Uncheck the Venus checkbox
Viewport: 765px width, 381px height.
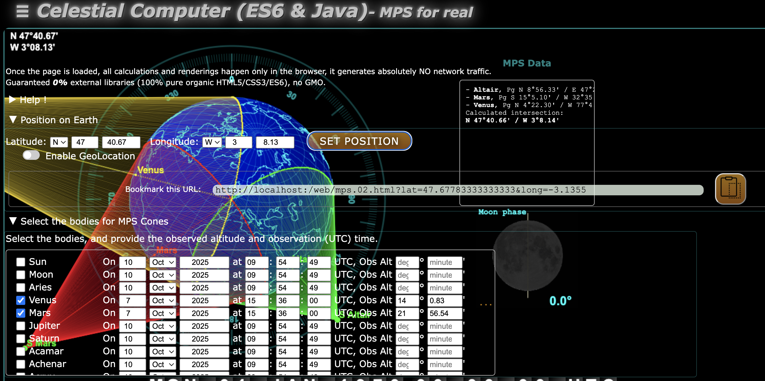pyautogui.click(x=21, y=300)
